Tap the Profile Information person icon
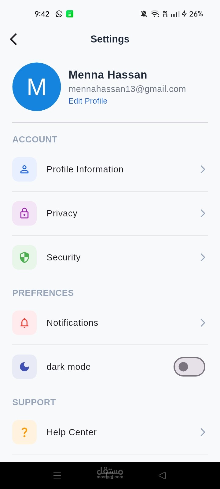Image resolution: width=220 pixels, height=489 pixels. tap(24, 169)
